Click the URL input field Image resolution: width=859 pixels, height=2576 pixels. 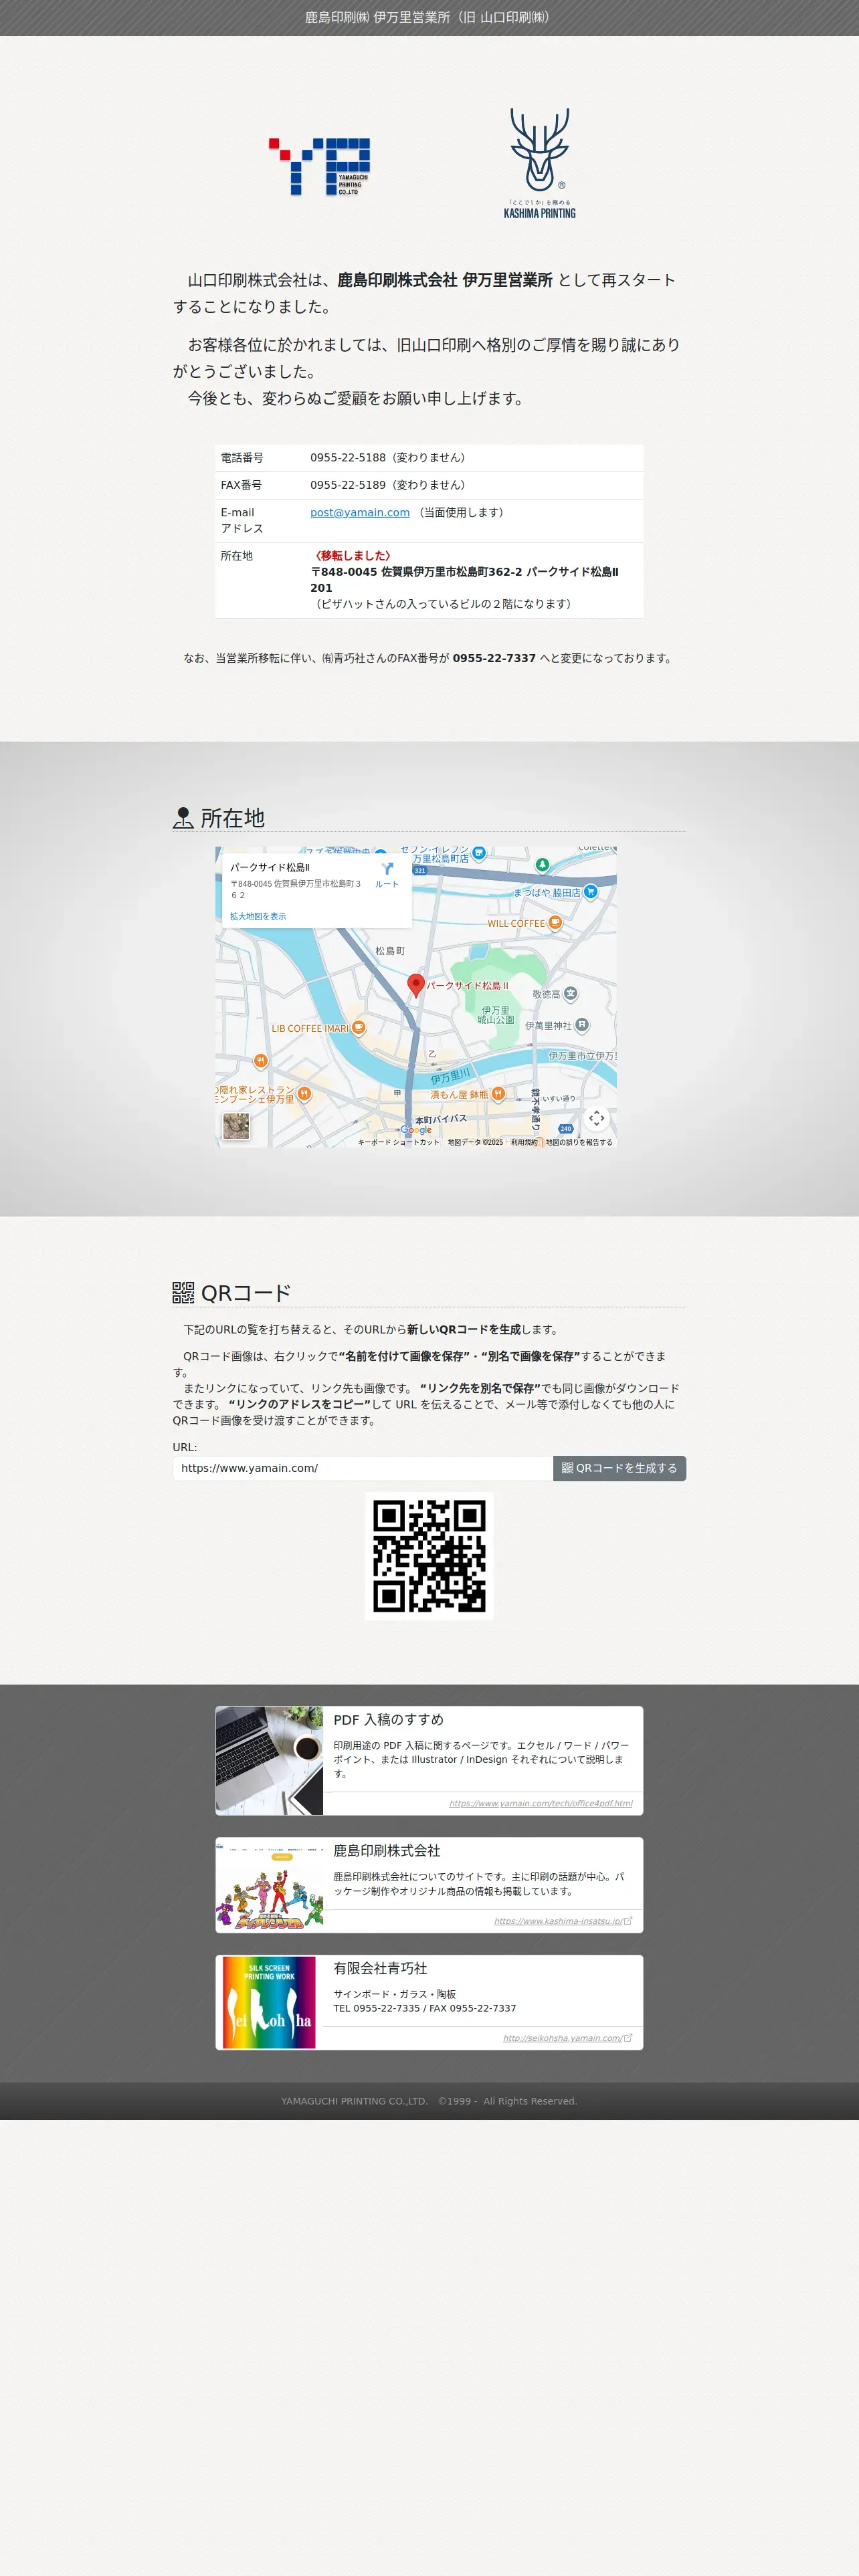[x=363, y=1468]
